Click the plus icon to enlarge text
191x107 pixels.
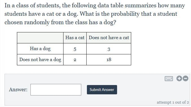(179, 79)
